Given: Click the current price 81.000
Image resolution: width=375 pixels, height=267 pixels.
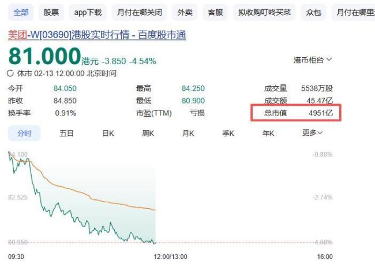Looking at the screenshot, I should point(45,56).
